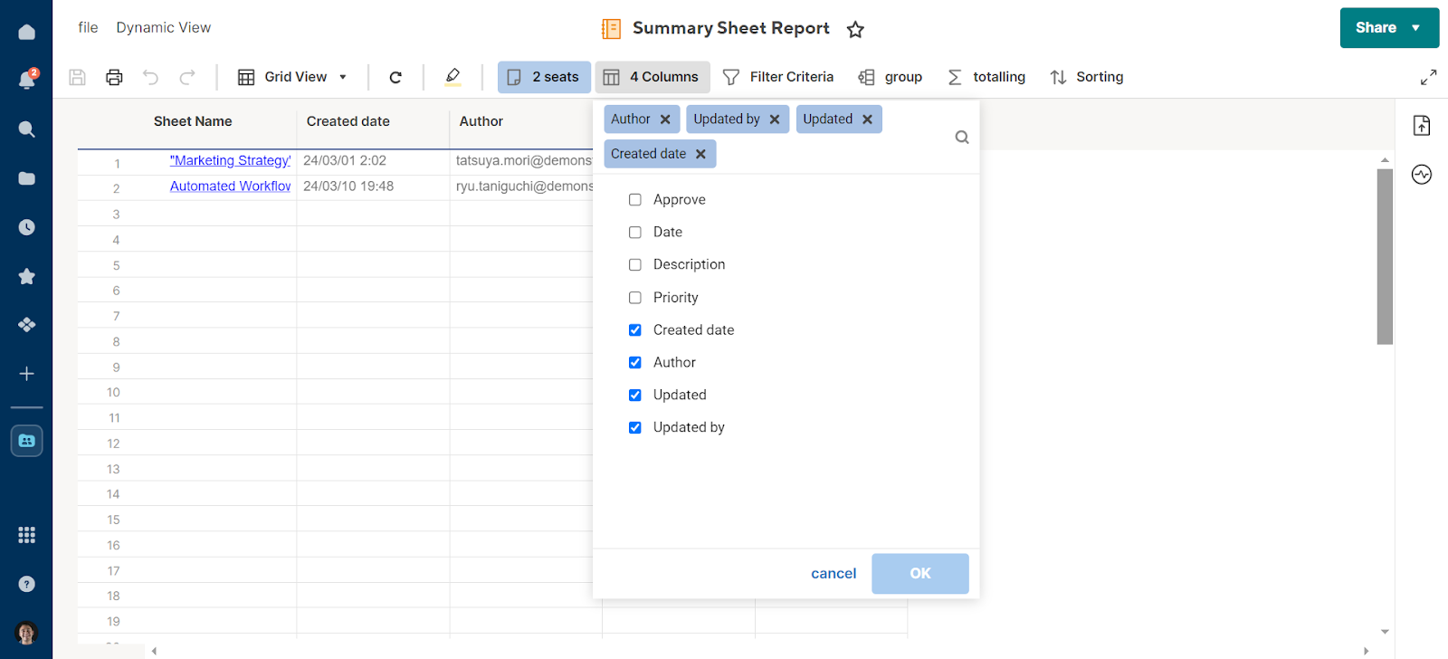This screenshot has width=1448, height=659.
Task: Click the horizontal scrollbar right arrow
Action: click(x=1366, y=651)
